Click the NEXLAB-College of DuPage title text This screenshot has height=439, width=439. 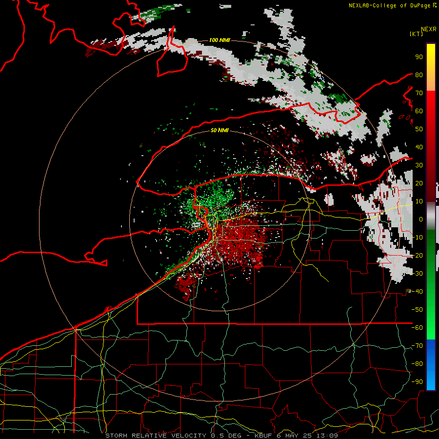[x=391, y=5]
